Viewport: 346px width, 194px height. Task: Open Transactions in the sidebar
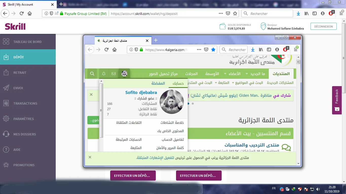pyautogui.click(x=25, y=104)
